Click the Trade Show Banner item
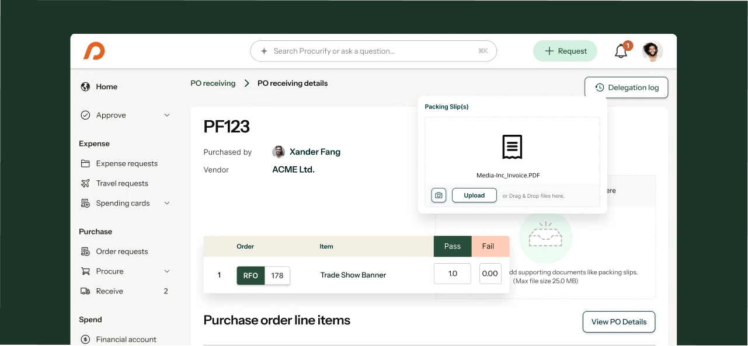The height and width of the screenshot is (346, 748). (x=353, y=275)
